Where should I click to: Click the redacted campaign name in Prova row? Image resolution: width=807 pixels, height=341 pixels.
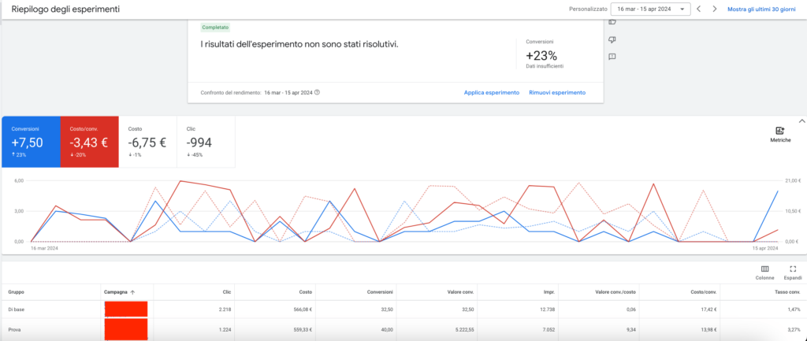[x=126, y=328]
